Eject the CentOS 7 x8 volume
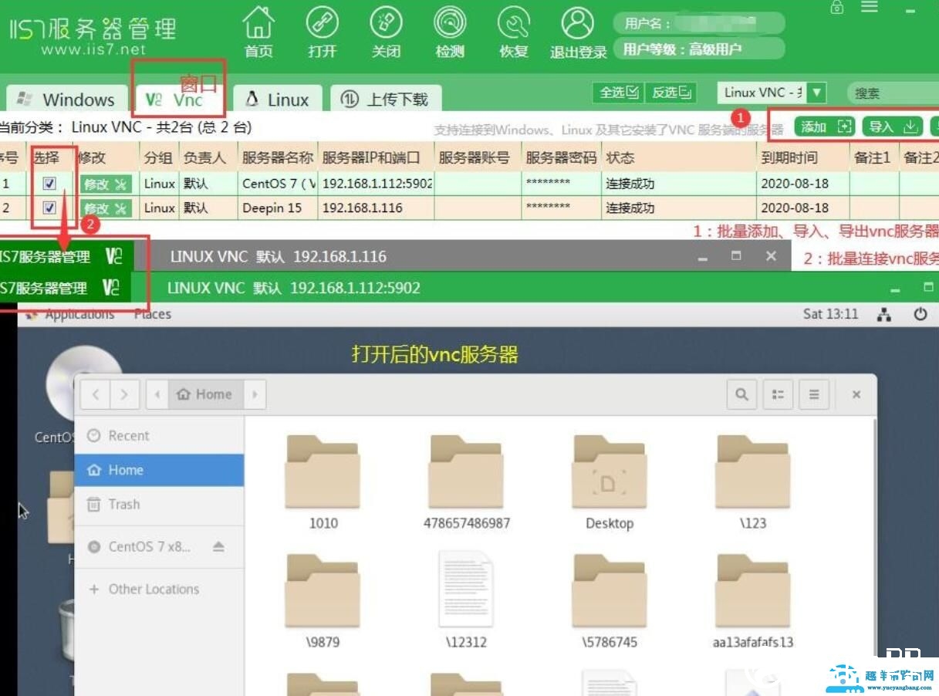Viewport: 939px width, 696px height. [218, 546]
